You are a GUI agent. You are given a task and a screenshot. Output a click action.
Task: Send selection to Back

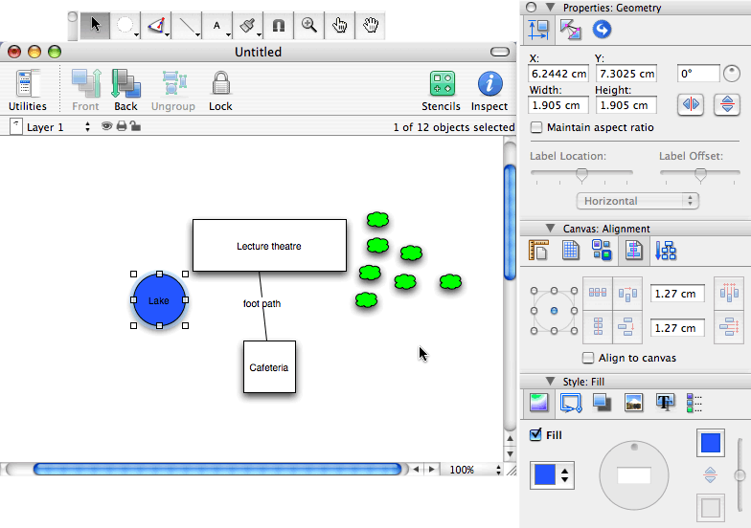point(125,91)
